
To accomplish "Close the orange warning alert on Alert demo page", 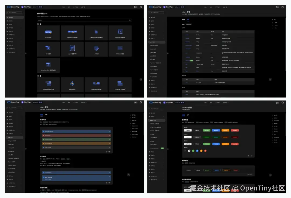I will pyautogui.click(x=109, y=143).
